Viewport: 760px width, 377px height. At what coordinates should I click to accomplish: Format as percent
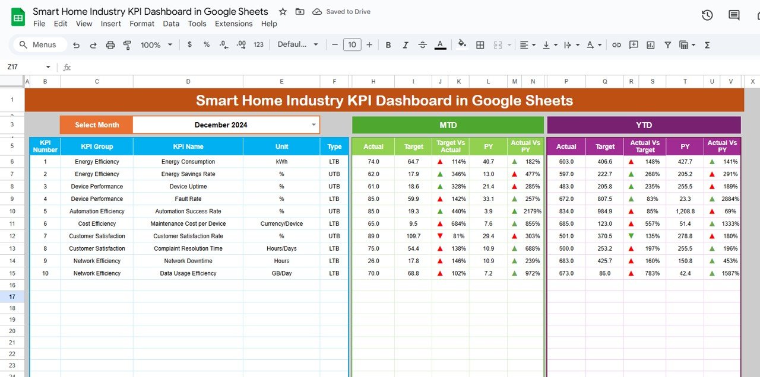point(207,44)
